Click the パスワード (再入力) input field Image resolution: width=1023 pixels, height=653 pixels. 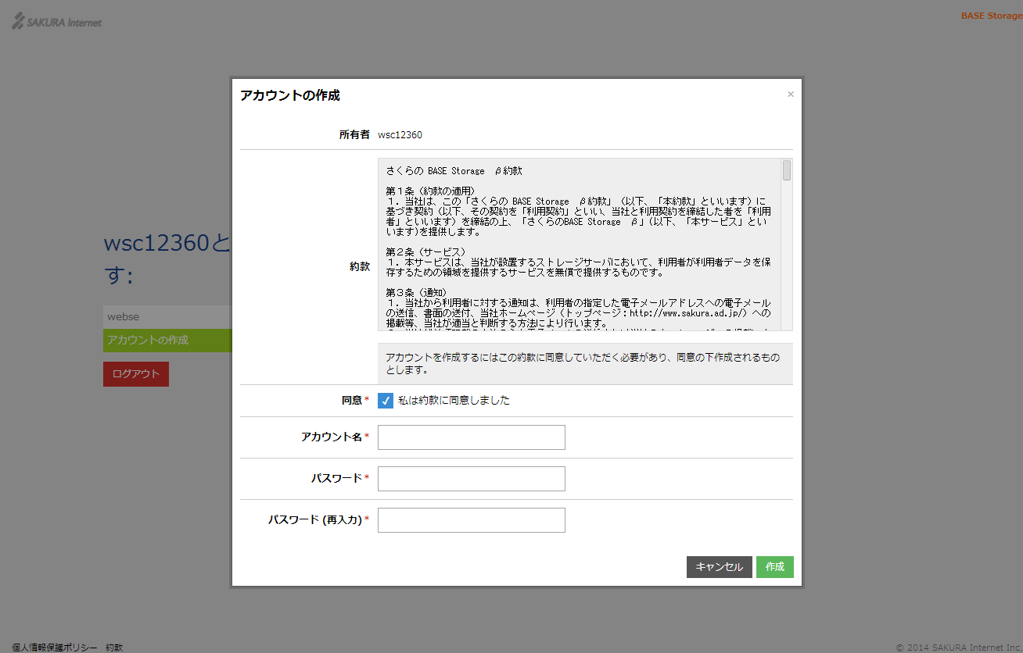(472, 520)
